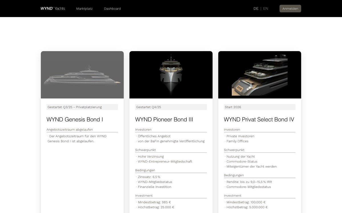Click 'Hohe Verzinsung' text

[x=151, y=156]
